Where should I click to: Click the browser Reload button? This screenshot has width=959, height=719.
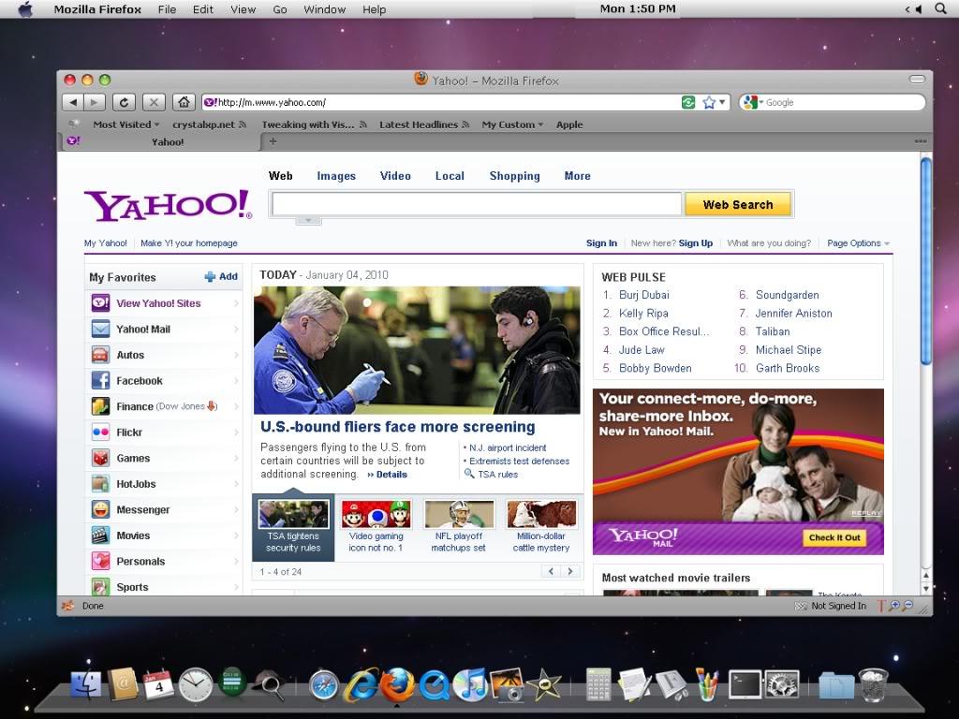point(124,102)
